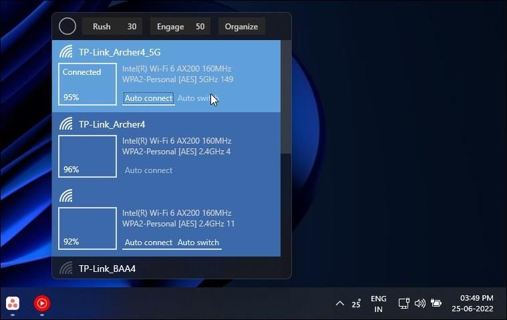This screenshot has width=507, height=320.
Task: Open the pinned app with the three red dots icon
Action: 13,303
